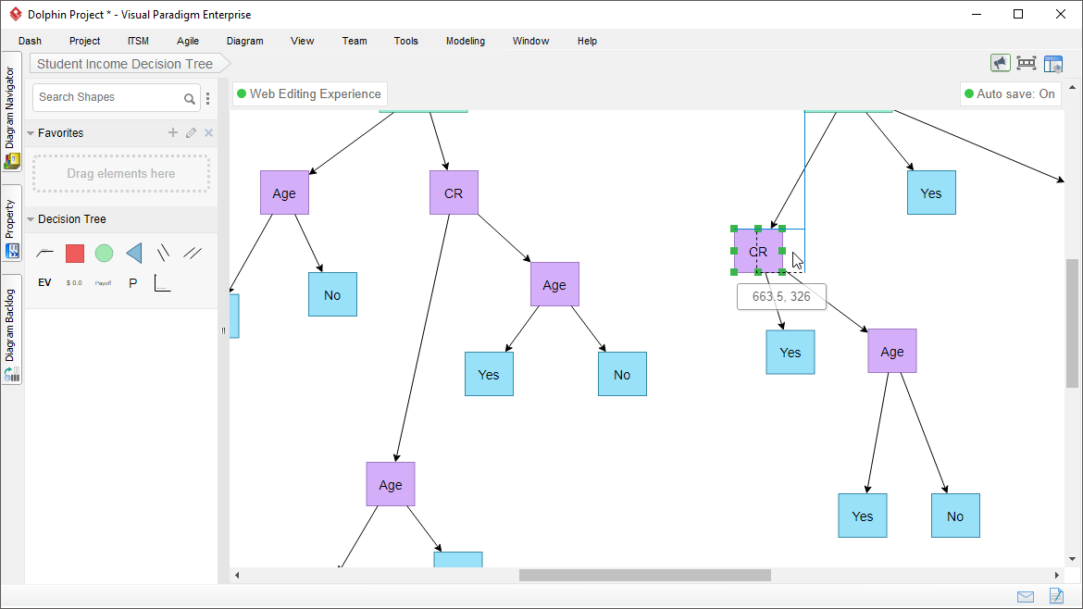
Task: Click the vertical scrollbar thumb
Action: (x=1072, y=323)
